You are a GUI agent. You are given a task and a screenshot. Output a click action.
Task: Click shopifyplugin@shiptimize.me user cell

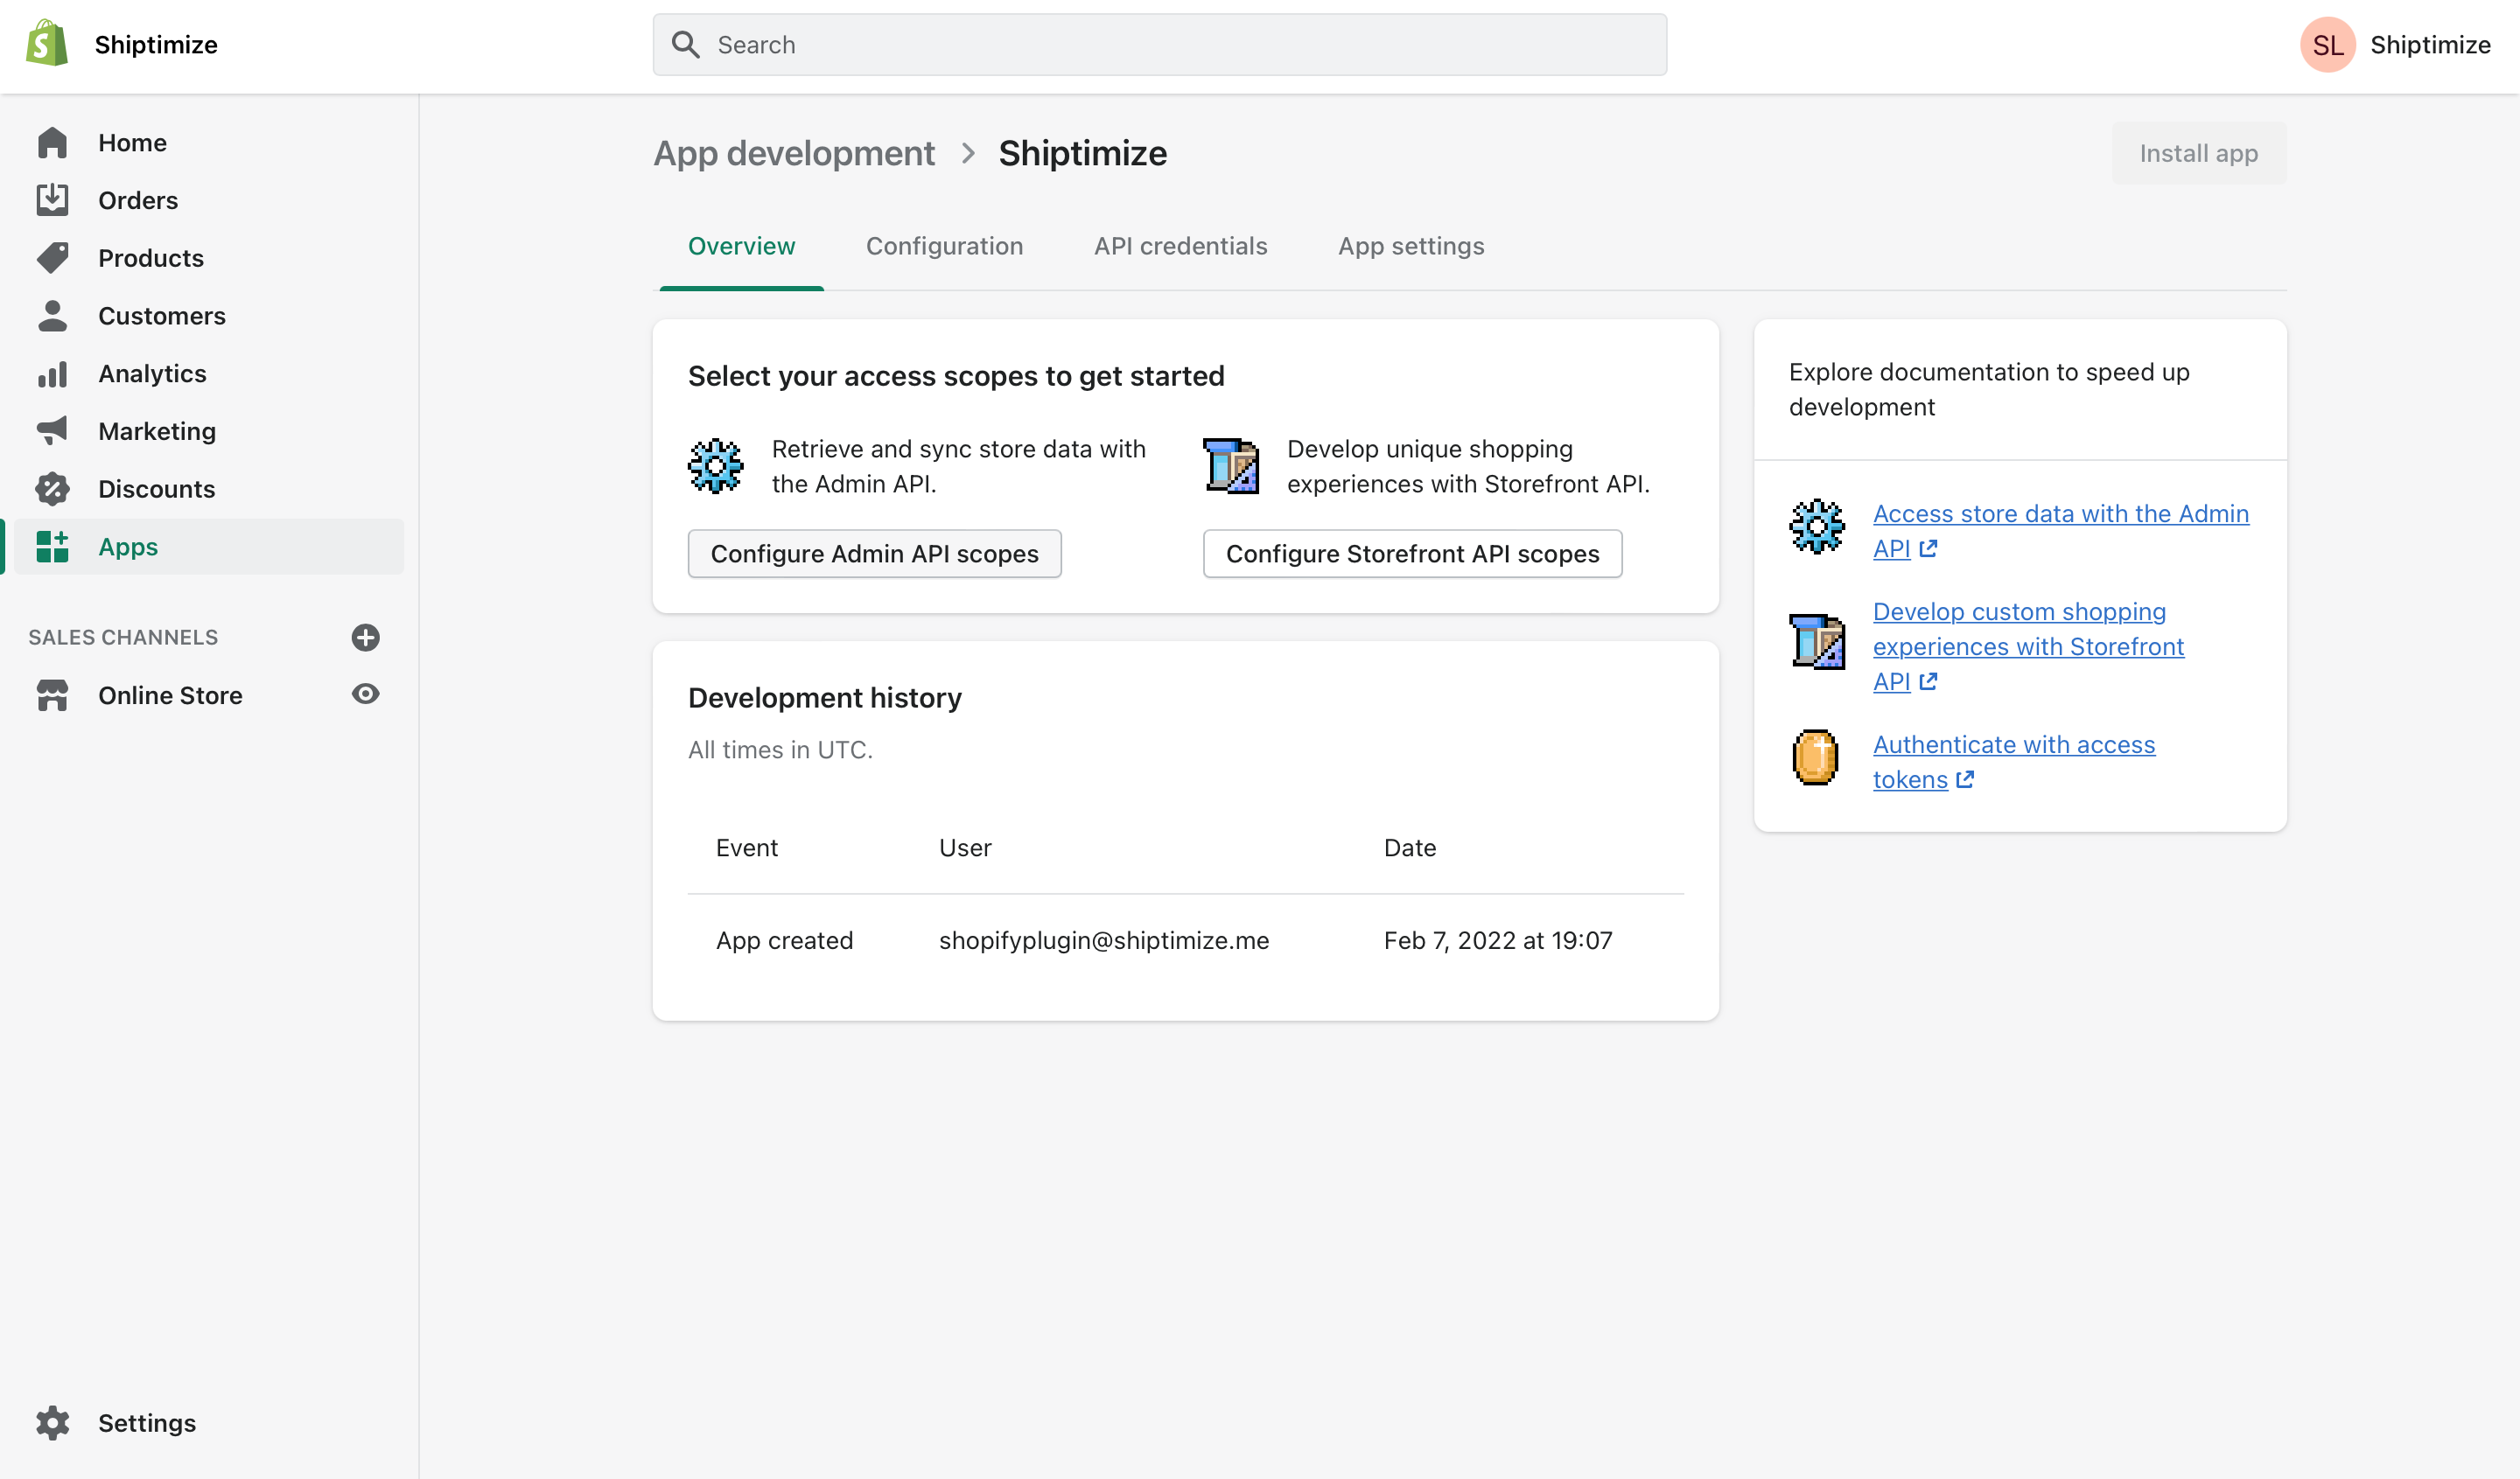coord(1104,940)
